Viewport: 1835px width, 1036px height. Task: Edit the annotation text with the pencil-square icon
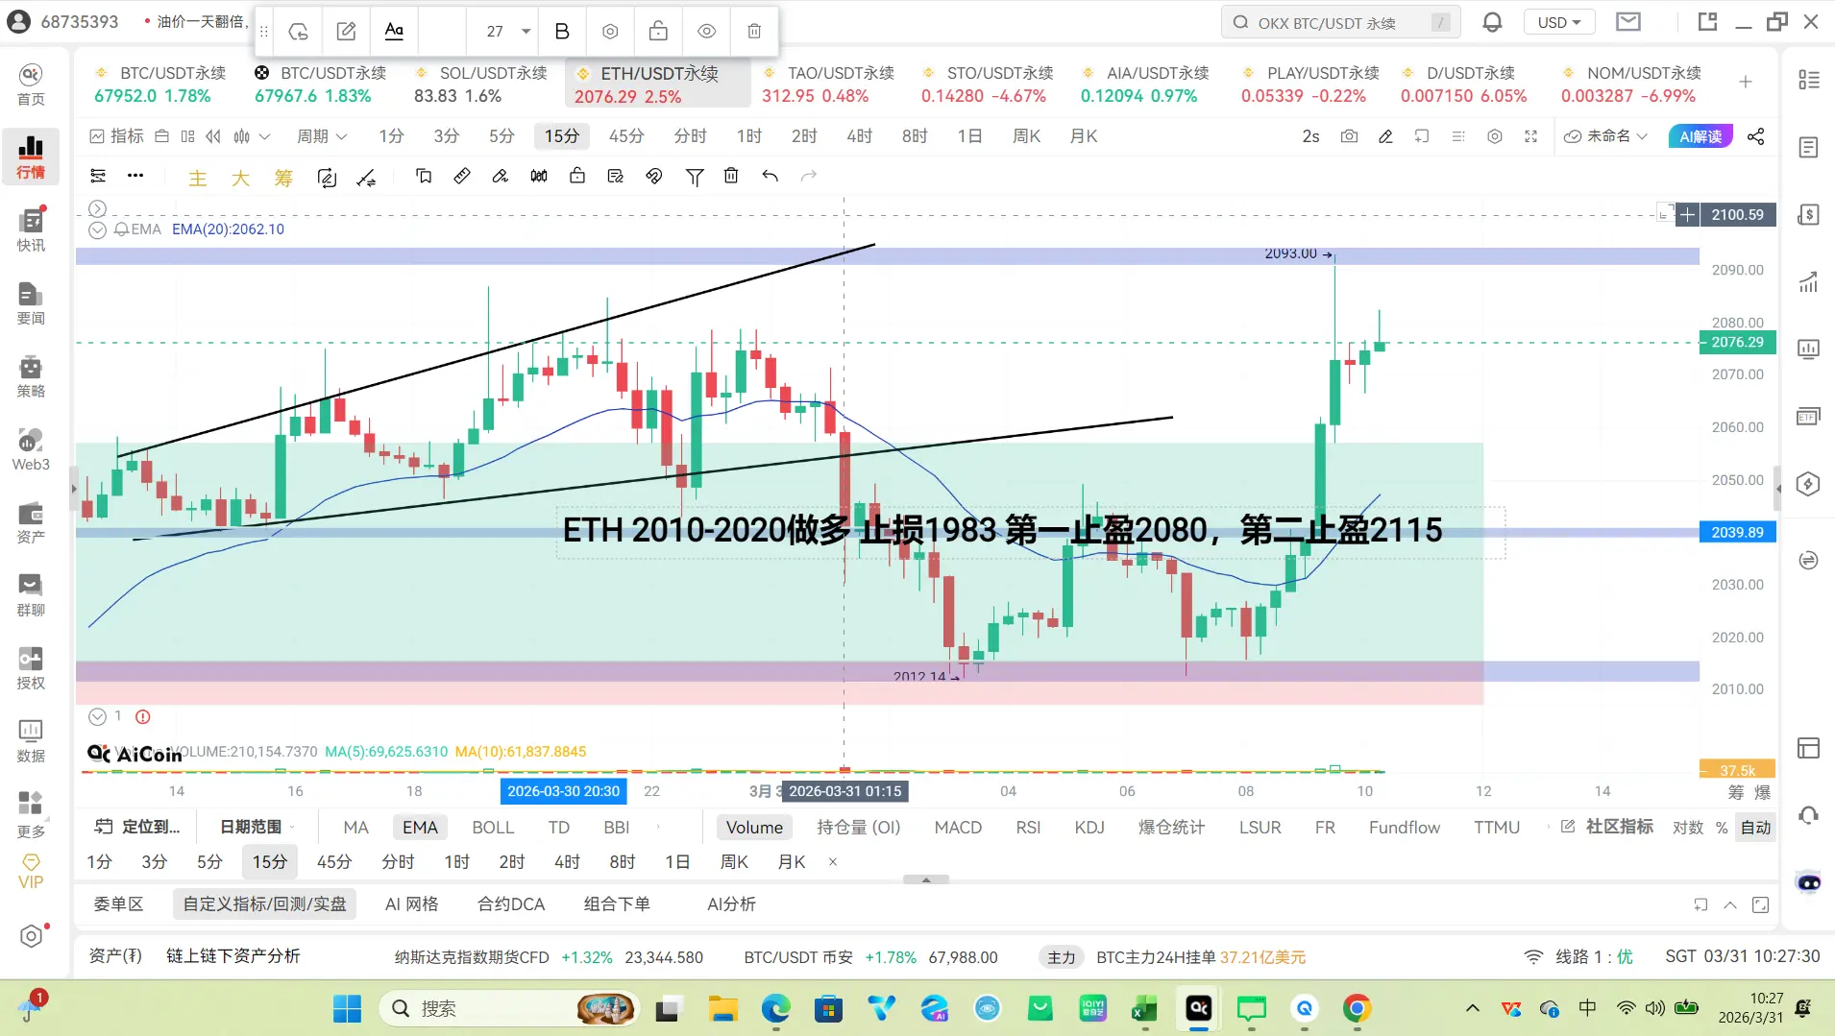tap(346, 32)
